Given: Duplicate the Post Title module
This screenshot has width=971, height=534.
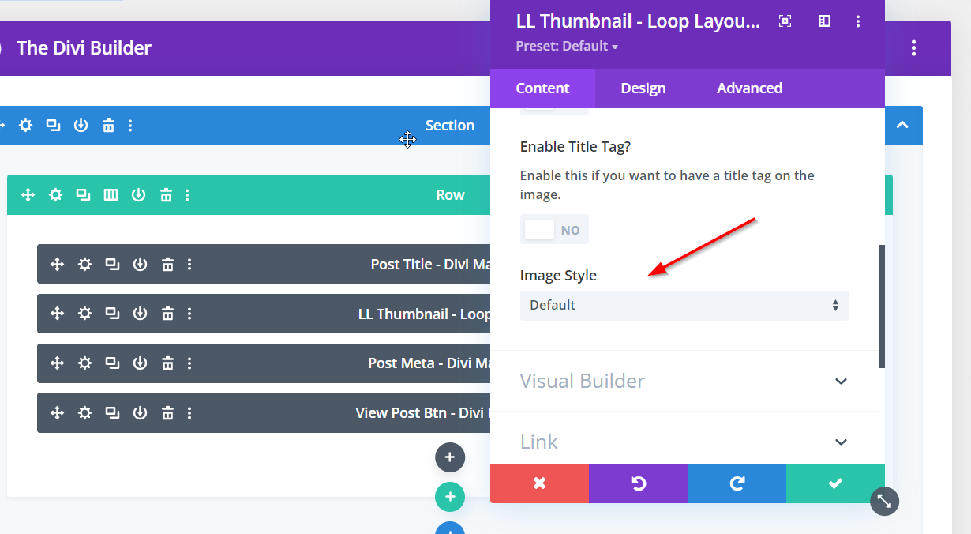Looking at the screenshot, I should [x=113, y=265].
